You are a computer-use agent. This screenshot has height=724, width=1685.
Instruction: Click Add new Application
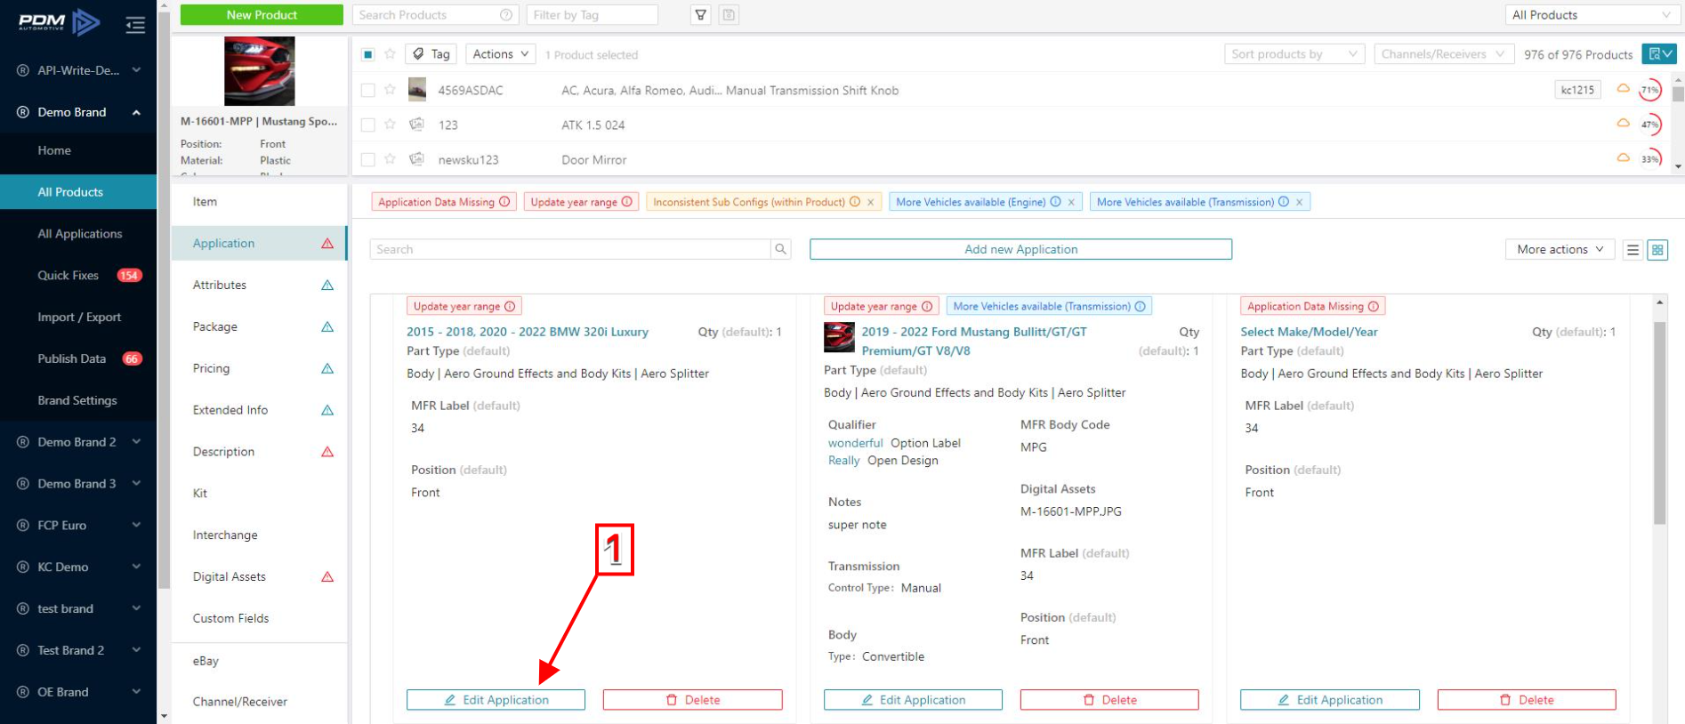[1020, 249]
